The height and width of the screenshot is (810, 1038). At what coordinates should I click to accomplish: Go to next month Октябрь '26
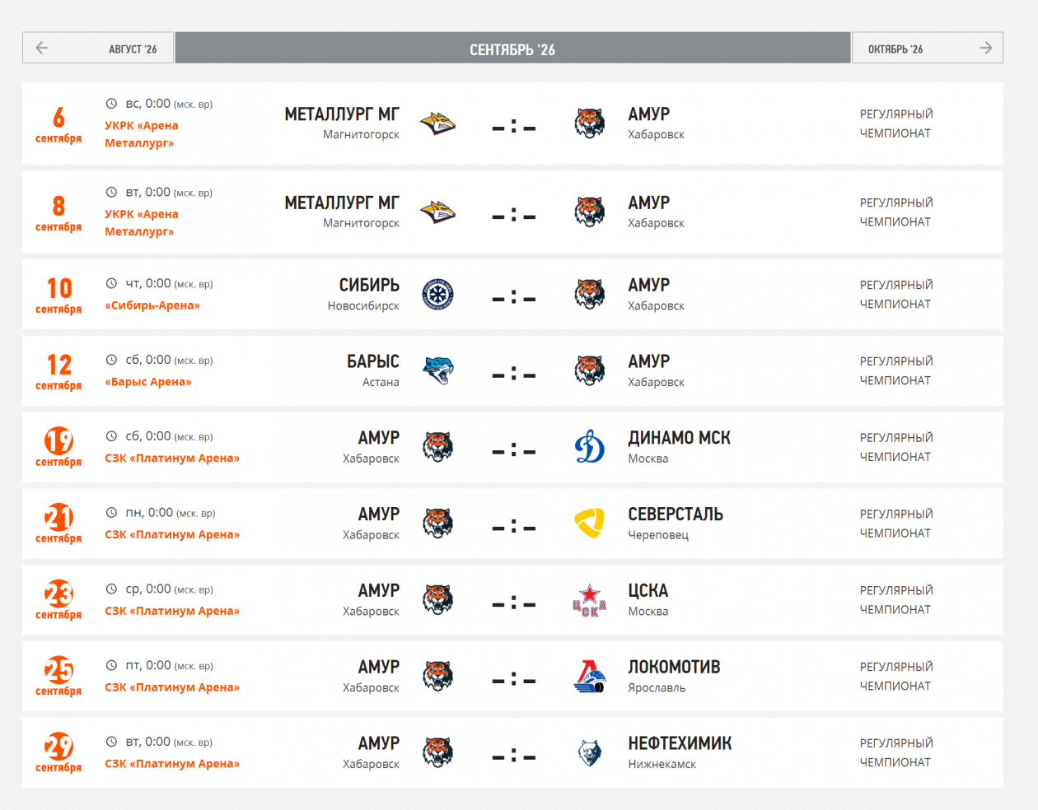(928, 48)
